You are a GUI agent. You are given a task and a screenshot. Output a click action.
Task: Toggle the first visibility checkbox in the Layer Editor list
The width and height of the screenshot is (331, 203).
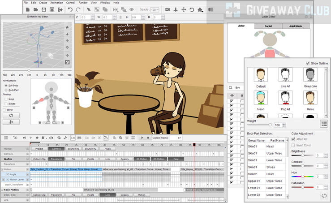232,101
